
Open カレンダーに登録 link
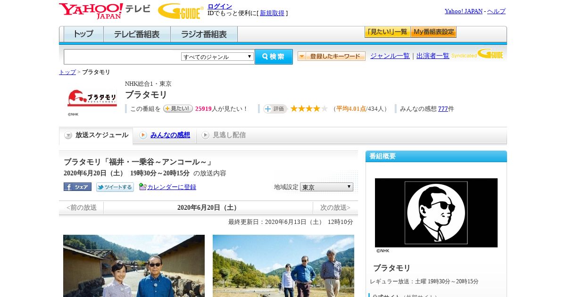(172, 187)
